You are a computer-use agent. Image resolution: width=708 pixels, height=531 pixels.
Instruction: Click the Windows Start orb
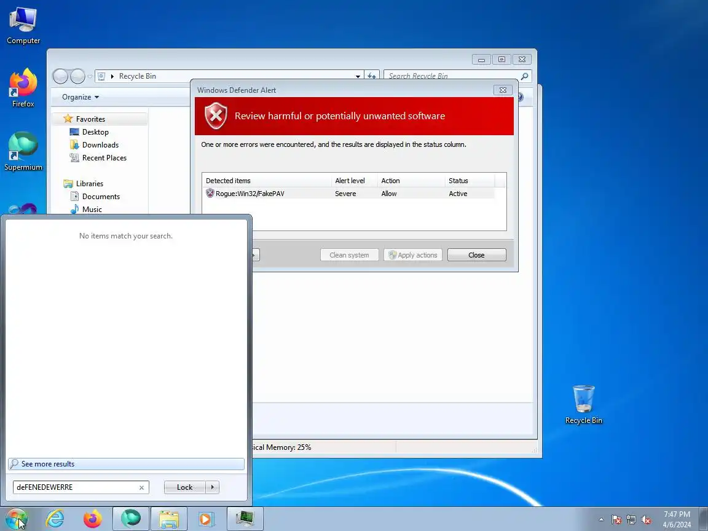point(16,519)
